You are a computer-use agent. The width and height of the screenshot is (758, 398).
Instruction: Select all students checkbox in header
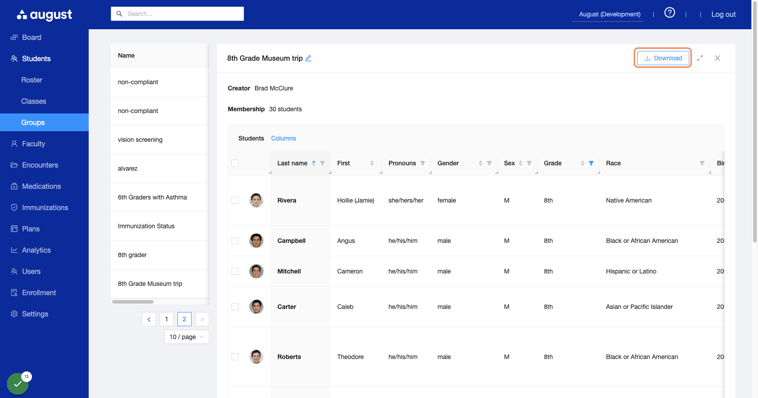coord(235,163)
